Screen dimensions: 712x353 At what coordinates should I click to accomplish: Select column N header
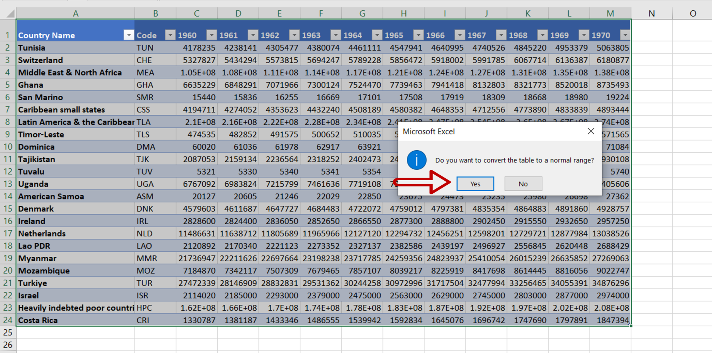point(652,14)
